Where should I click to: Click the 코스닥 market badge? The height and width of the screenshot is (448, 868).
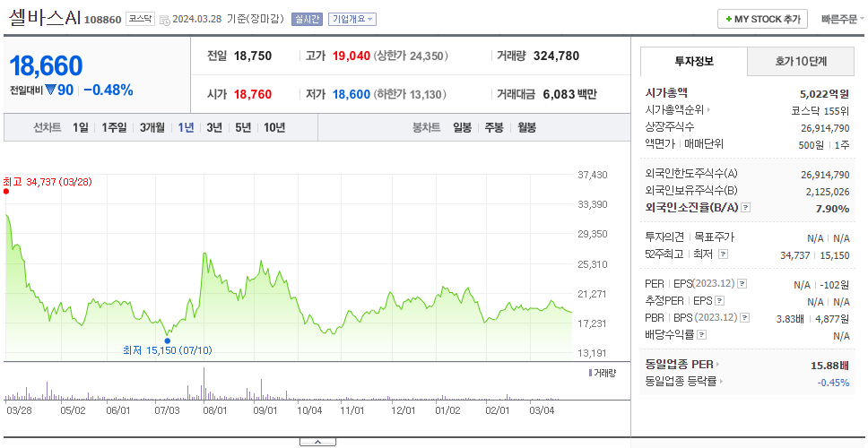[140, 20]
